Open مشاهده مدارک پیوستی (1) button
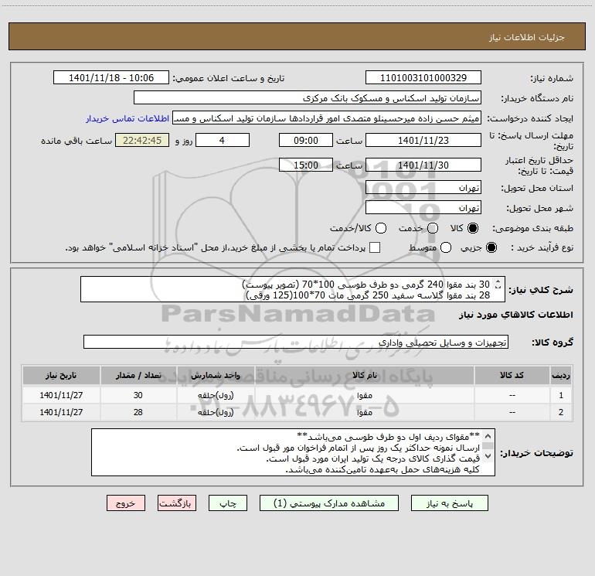This screenshot has width=595, height=576. [x=329, y=503]
